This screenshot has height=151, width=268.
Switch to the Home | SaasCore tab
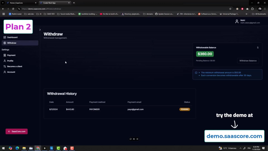coord(21,3)
